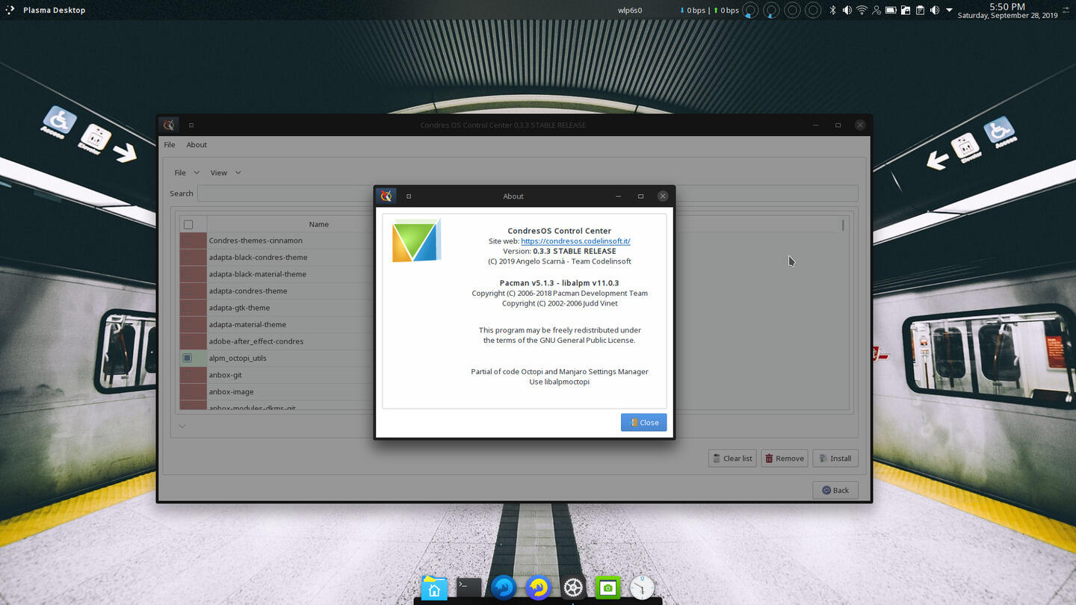This screenshot has width=1076, height=605.
Task: Click the Install button
Action: [x=835, y=458]
